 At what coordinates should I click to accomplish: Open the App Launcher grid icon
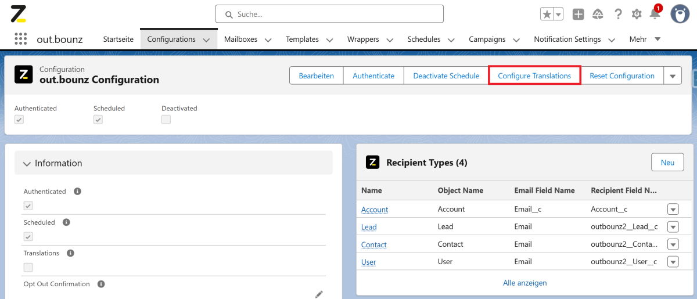click(x=21, y=39)
